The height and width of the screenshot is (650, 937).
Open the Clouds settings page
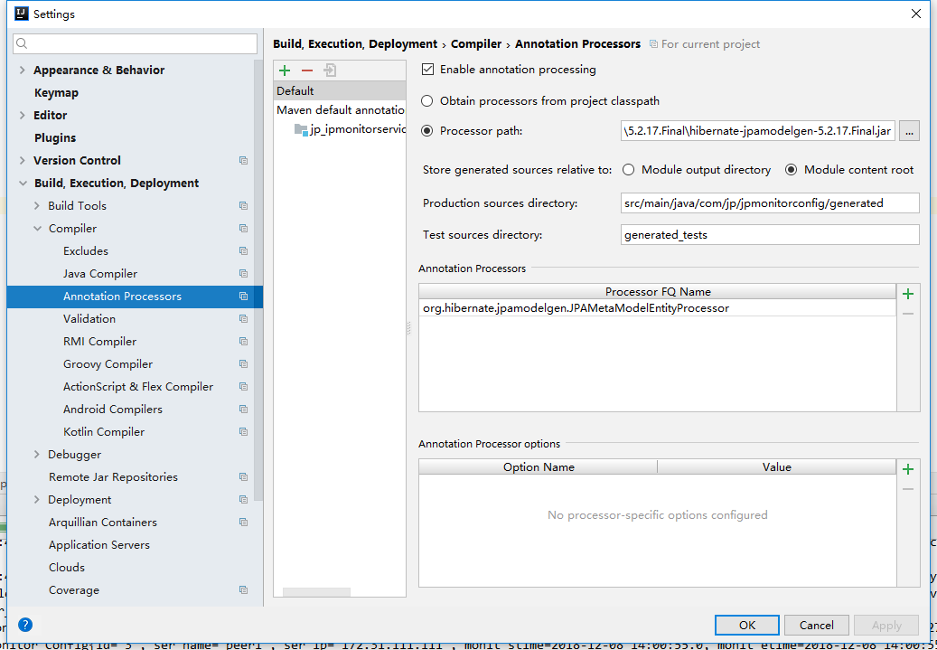tap(67, 568)
